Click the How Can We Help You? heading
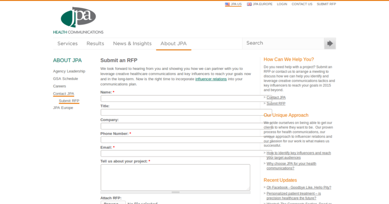Viewport: 389px width, 204px height. pyautogui.click(x=289, y=59)
